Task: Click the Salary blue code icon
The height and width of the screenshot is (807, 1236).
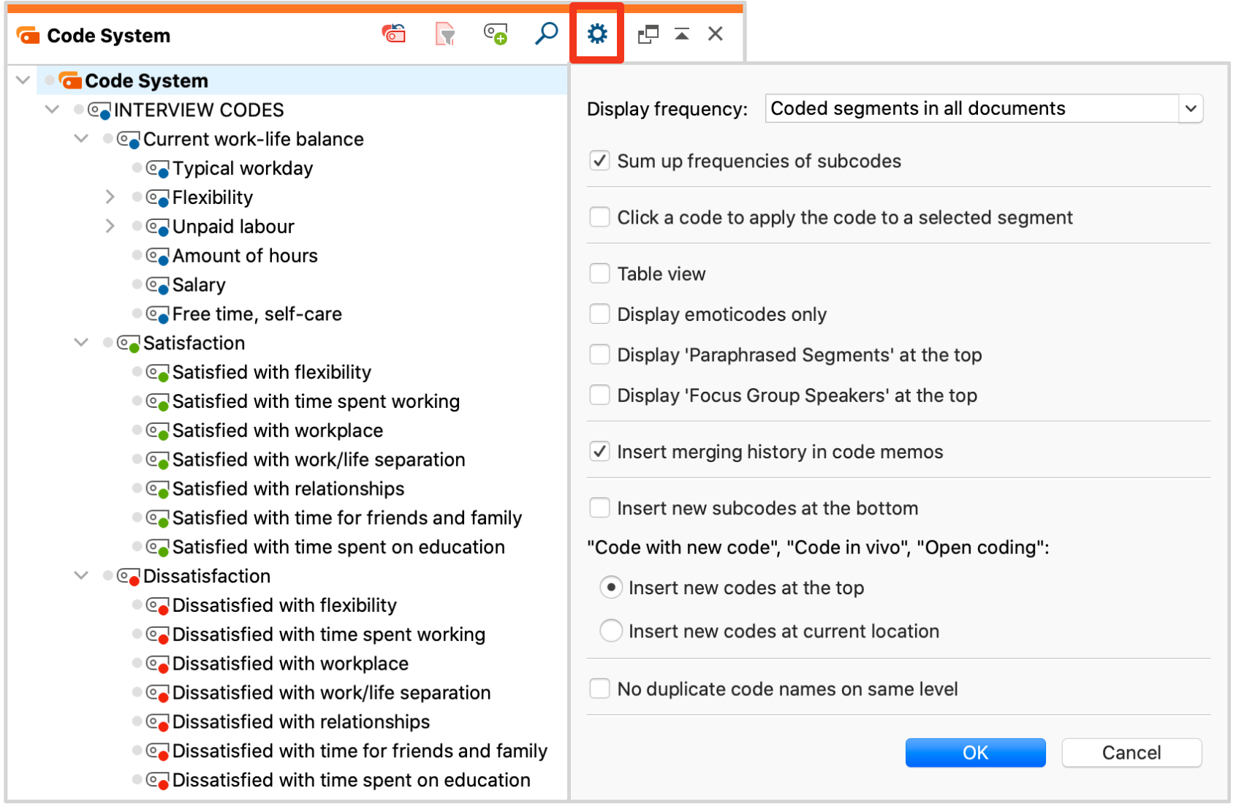Action: coord(158,285)
